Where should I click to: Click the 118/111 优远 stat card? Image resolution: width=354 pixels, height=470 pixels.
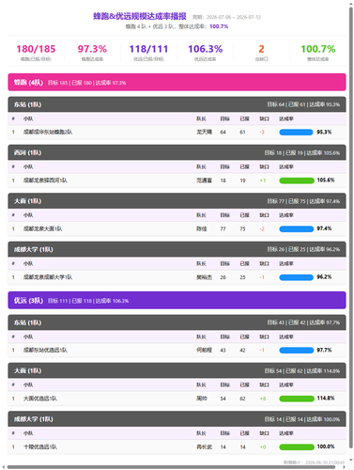click(x=148, y=53)
